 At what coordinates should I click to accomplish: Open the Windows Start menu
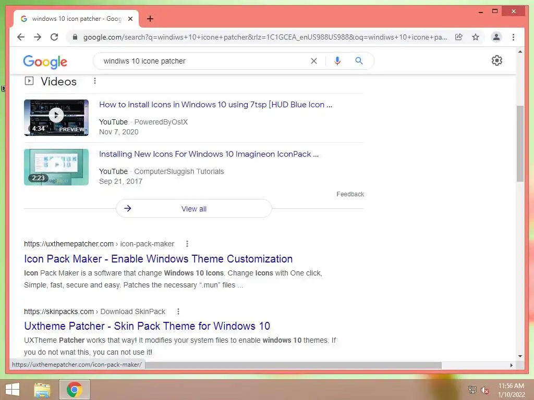pyautogui.click(x=13, y=390)
